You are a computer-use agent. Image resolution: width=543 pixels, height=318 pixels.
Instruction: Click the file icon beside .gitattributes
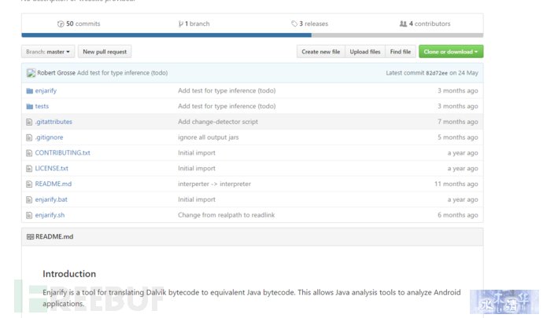[29, 122]
